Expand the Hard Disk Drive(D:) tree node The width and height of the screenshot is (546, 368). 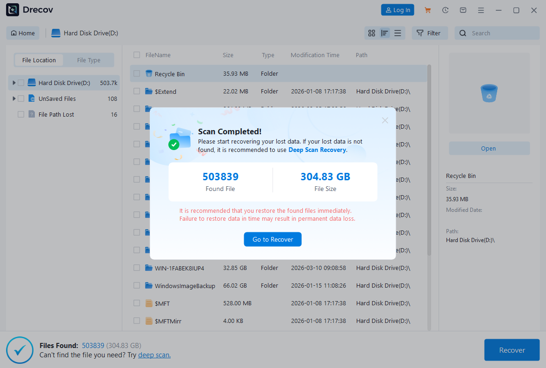13,83
